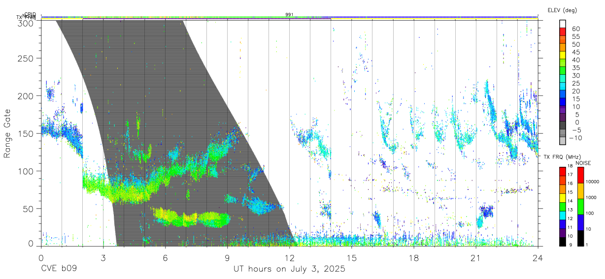This screenshot has width=605, height=279.
Task: Click the x-axis tick label '9'
Action: [x=227, y=258]
